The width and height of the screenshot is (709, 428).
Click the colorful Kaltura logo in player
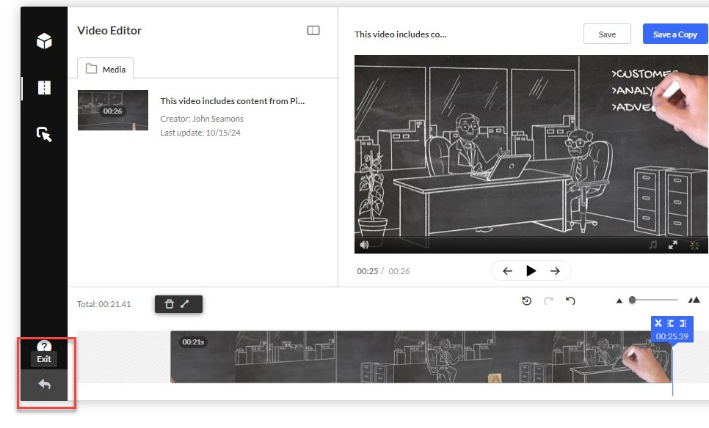click(694, 246)
